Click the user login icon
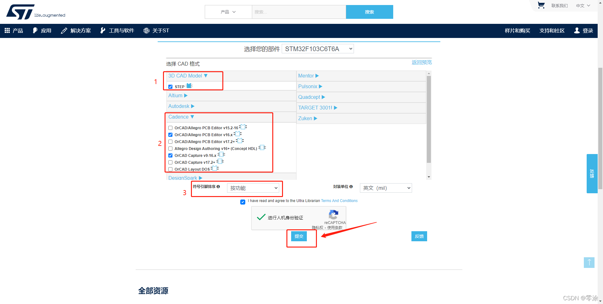The width and height of the screenshot is (603, 304). coord(577,30)
